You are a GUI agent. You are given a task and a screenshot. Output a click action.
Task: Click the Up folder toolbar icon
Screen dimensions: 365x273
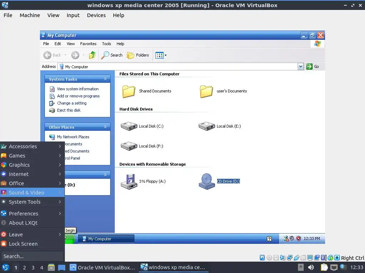pyautogui.click(x=92, y=55)
